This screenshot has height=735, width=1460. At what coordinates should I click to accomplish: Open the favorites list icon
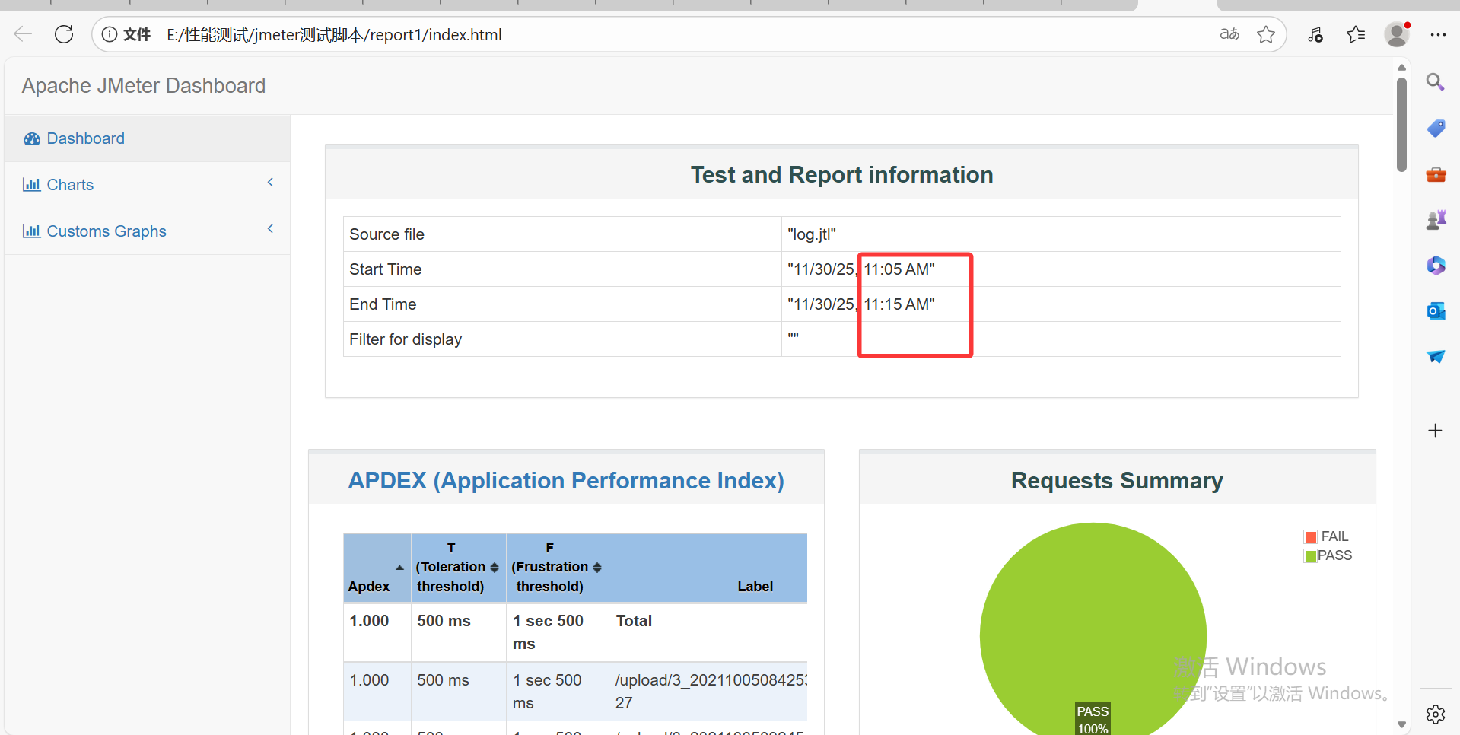pyautogui.click(x=1356, y=34)
